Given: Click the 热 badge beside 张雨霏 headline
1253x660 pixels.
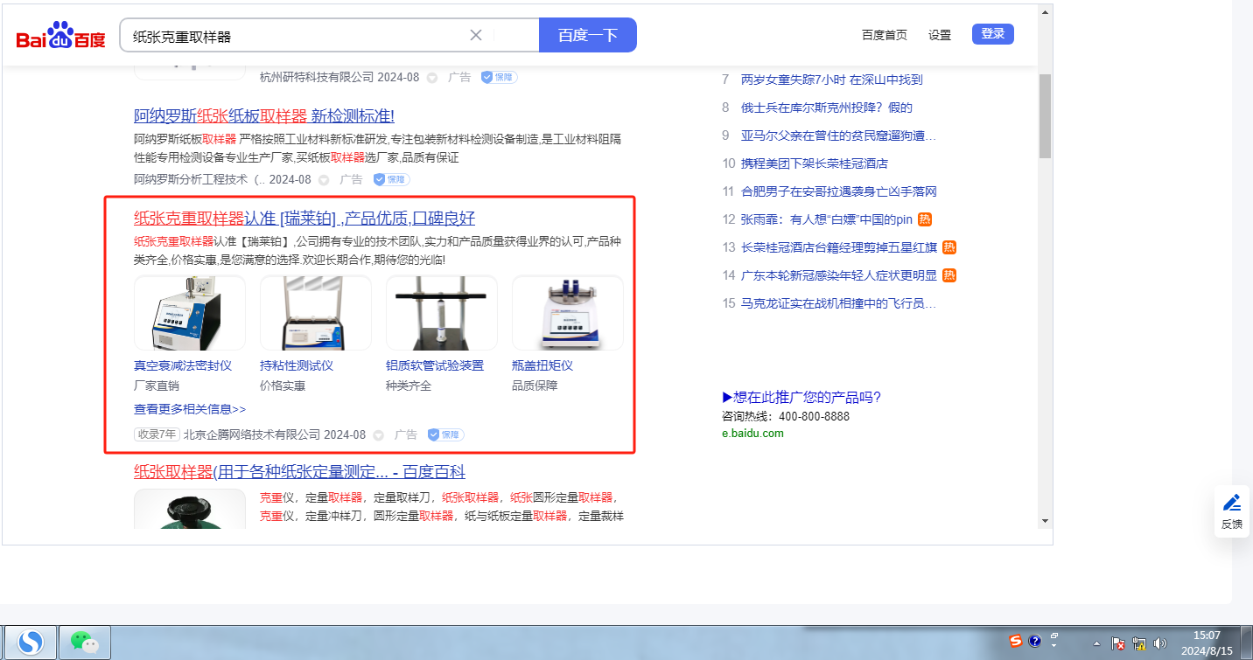Looking at the screenshot, I should [x=925, y=219].
